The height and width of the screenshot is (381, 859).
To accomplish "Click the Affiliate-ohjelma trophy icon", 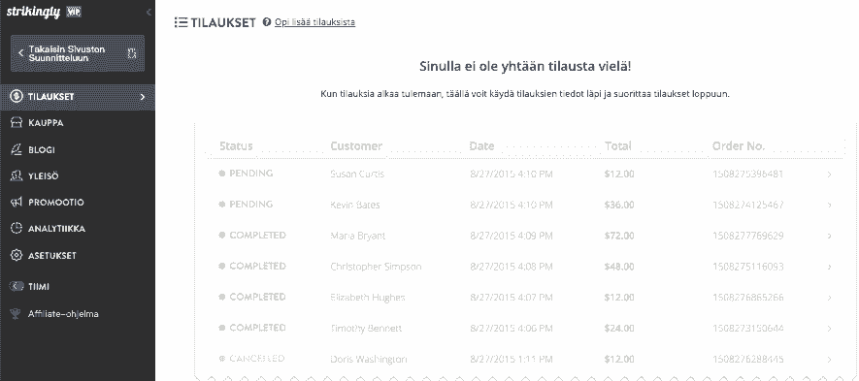I will [x=17, y=314].
